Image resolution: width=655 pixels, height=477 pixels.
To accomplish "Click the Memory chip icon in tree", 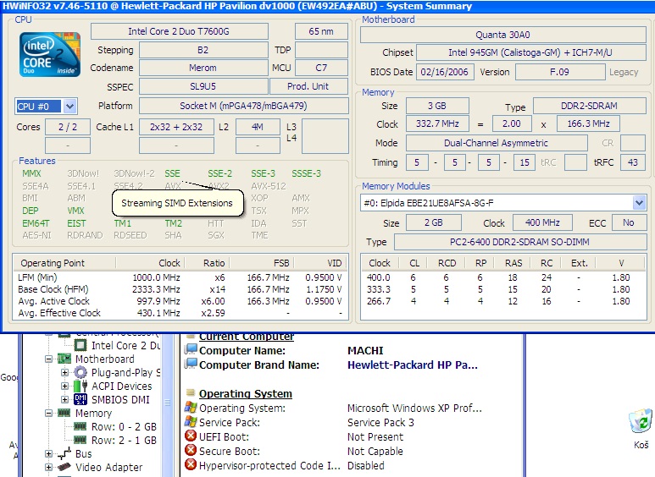I will click(64, 413).
